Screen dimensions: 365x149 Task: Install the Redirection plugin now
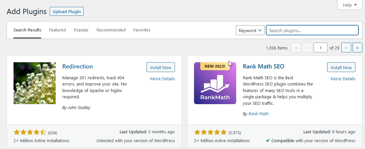point(161,67)
